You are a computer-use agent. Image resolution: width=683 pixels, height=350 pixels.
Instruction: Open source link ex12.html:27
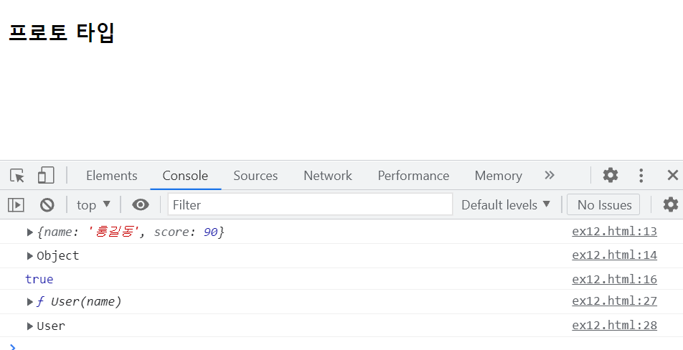tap(614, 301)
